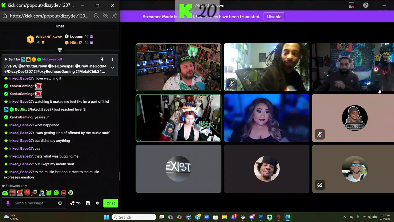Insert the green smiling blob emote
Image resolution: width=394 pixels, height=222 pixels.
click(x=56, y=193)
